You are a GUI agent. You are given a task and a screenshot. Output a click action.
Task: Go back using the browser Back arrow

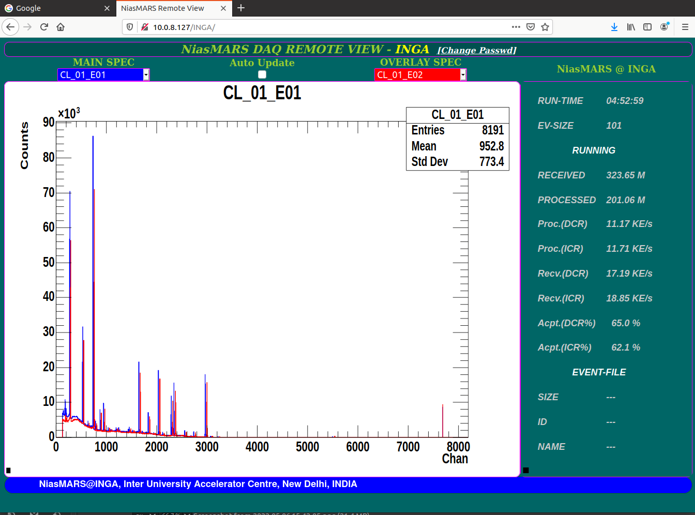(x=10, y=27)
